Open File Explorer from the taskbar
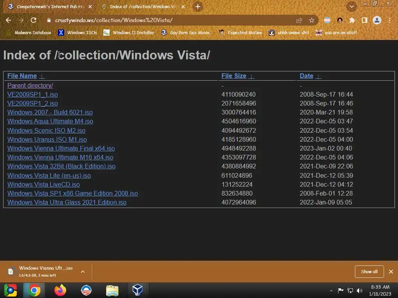 pos(112,290)
